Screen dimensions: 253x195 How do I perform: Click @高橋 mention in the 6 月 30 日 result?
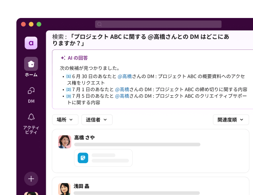pos(125,76)
